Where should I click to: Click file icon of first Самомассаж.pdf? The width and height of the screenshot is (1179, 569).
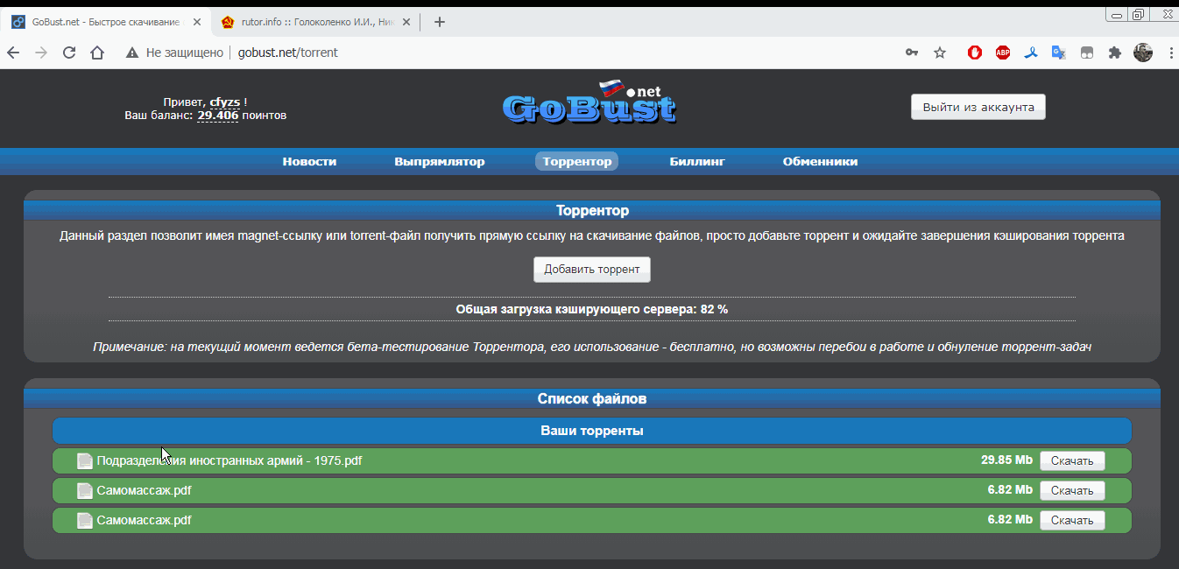pos(85,490)
